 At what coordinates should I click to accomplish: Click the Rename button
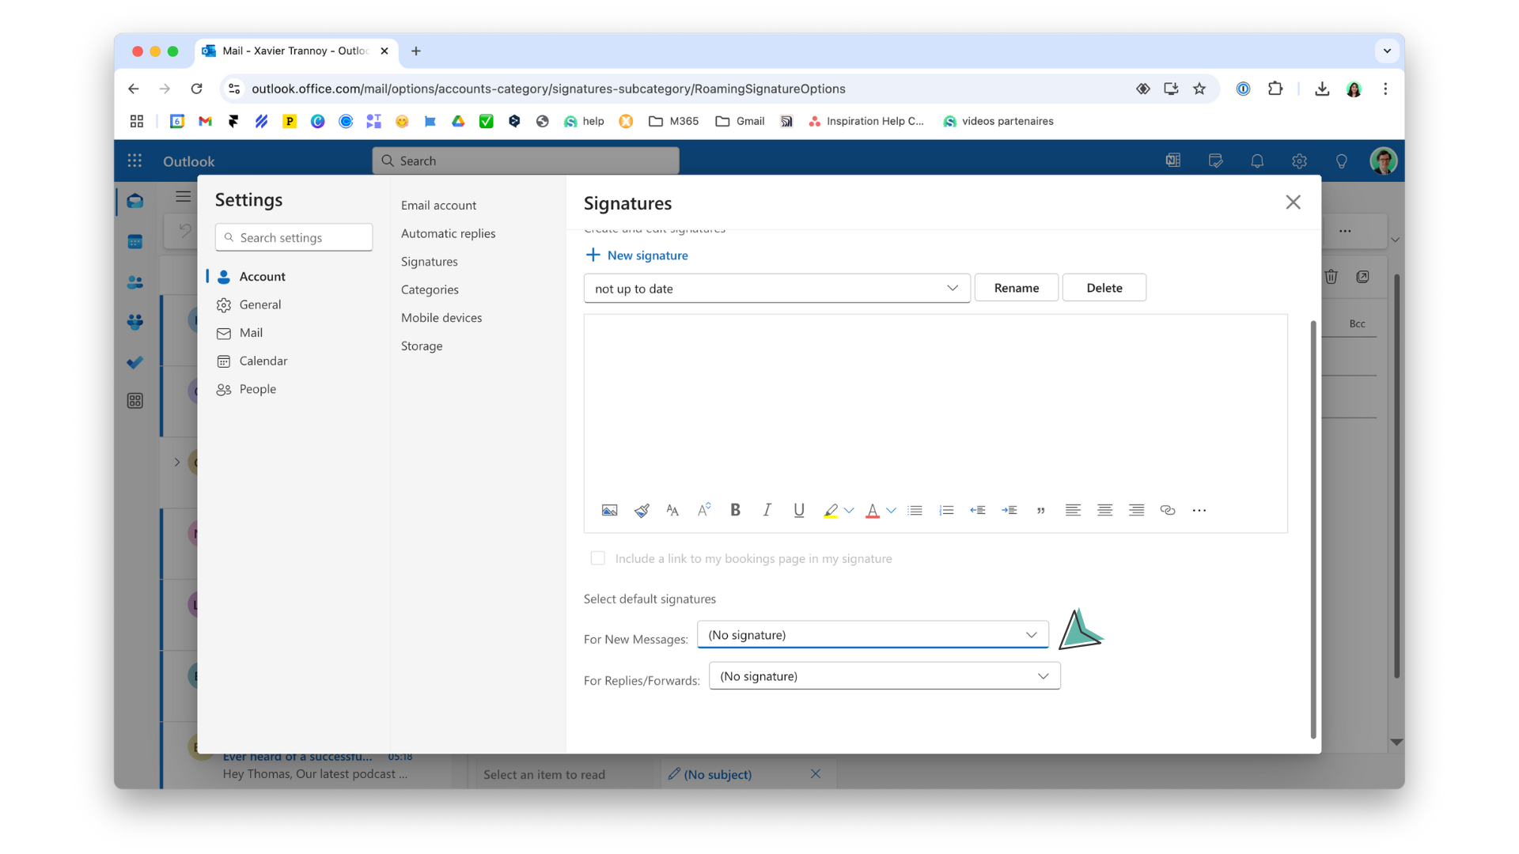pyautogui.click(x=1016, y=288)
